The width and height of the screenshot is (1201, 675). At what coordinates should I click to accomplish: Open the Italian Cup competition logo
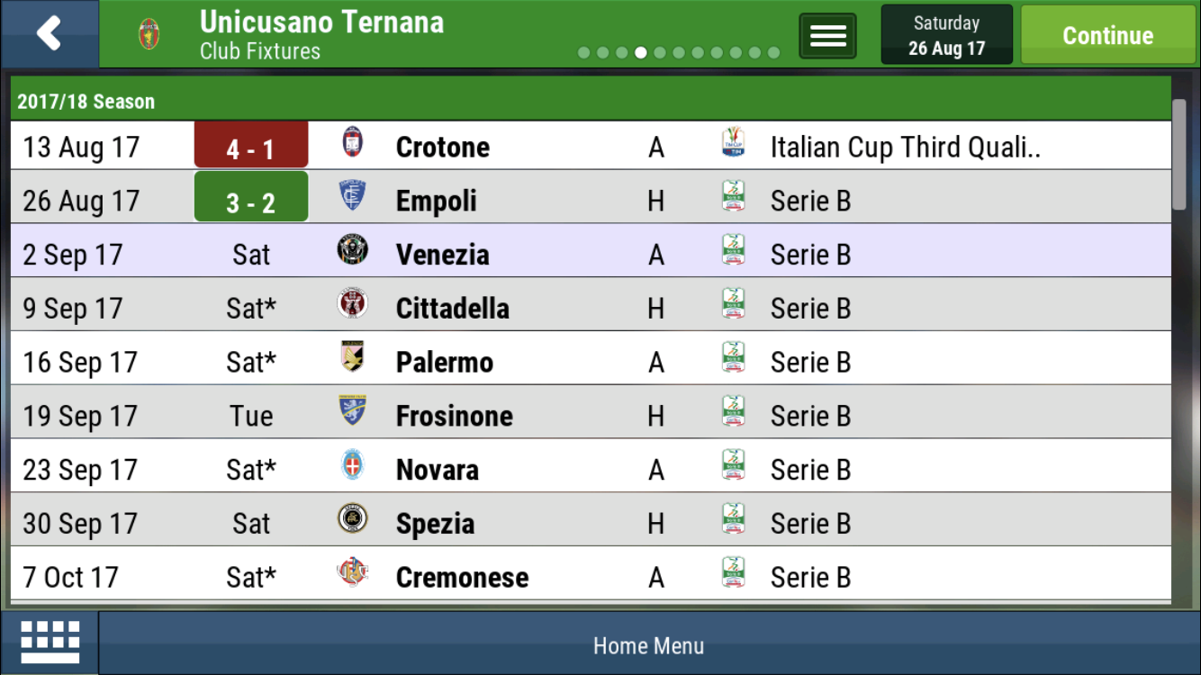coord(734,142)
